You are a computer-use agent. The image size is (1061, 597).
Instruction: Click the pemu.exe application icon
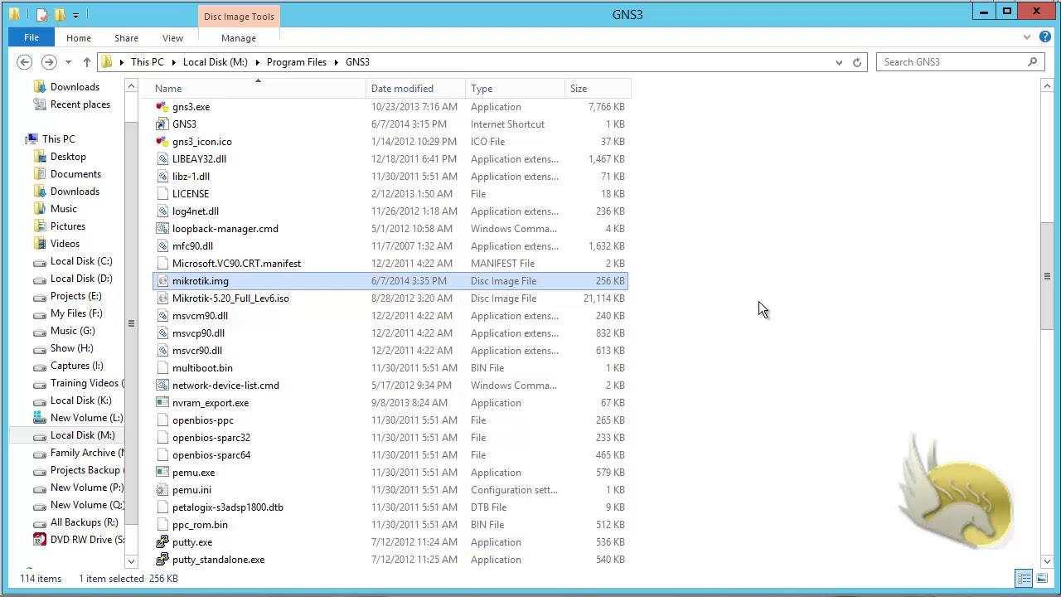pyautogui.click(x=162, y=473)
